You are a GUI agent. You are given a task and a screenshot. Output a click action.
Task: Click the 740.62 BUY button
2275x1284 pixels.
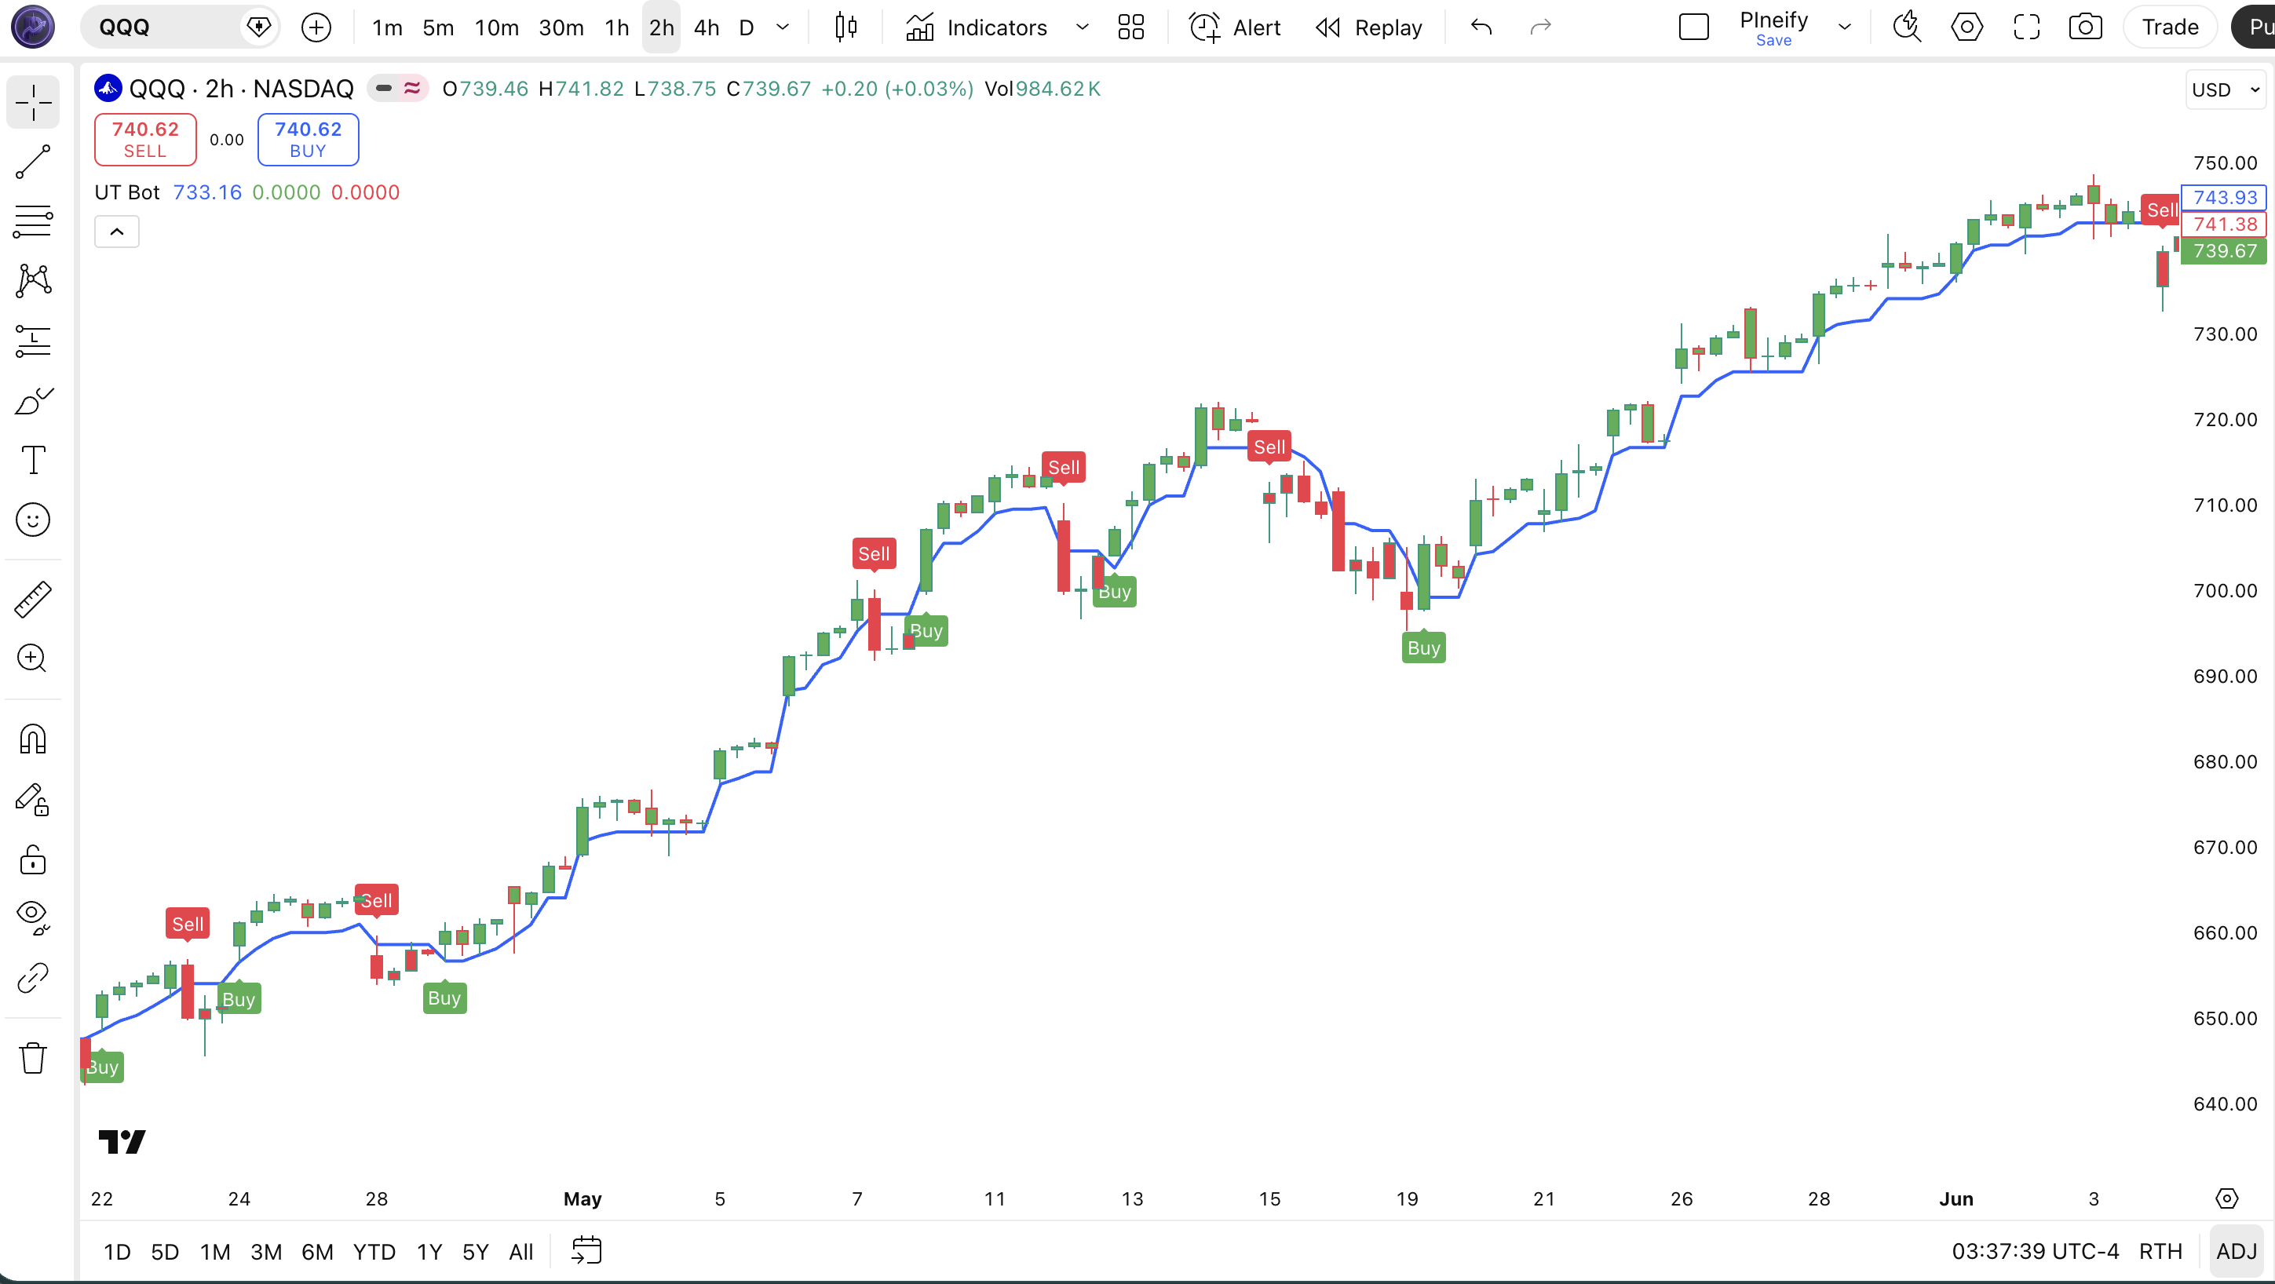pyautogui.click(x=309, y=140)
